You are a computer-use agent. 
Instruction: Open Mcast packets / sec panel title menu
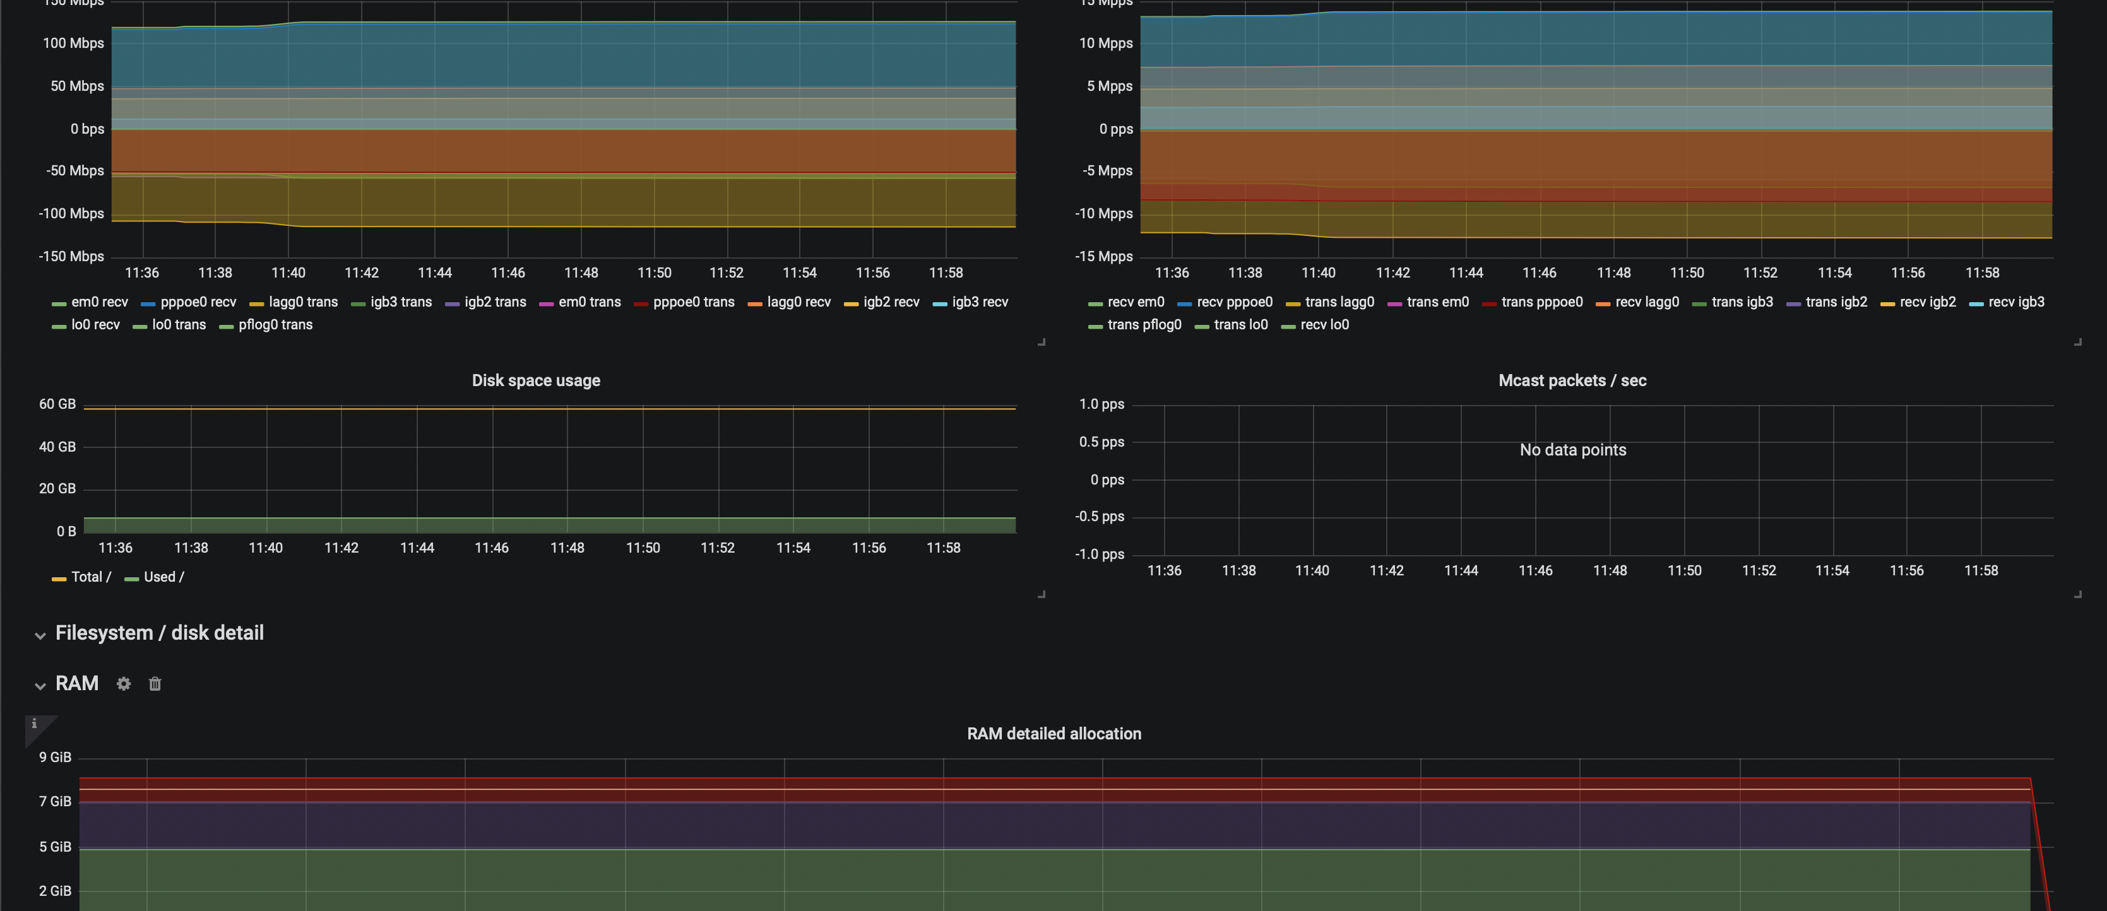[x=1571, y=380]
